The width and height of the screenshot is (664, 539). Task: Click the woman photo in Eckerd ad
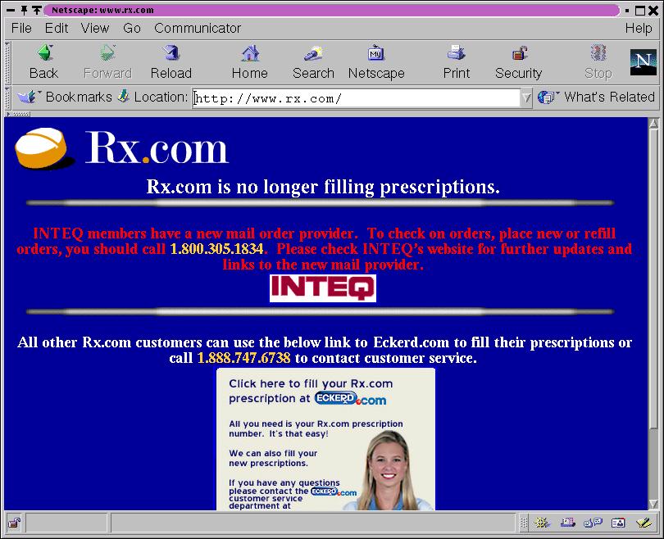[x=389, y=470]
